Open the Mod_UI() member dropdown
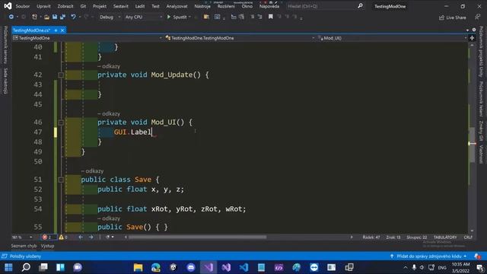487x274 pixels. [392, 38]
